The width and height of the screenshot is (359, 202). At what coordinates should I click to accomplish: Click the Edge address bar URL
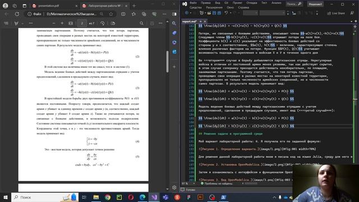click(72, 14)
